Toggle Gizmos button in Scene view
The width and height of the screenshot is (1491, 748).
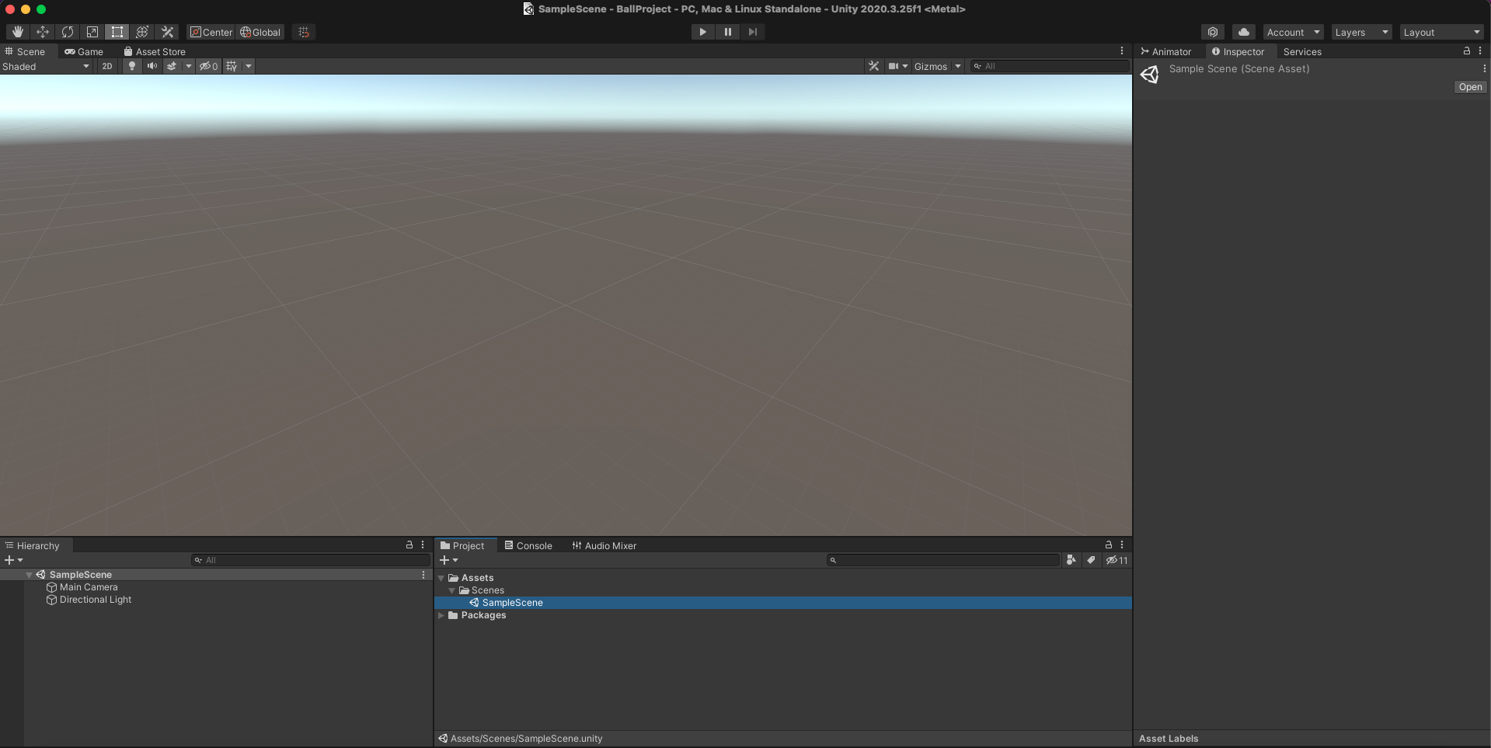pyautogui.click(x=931, y=66)
